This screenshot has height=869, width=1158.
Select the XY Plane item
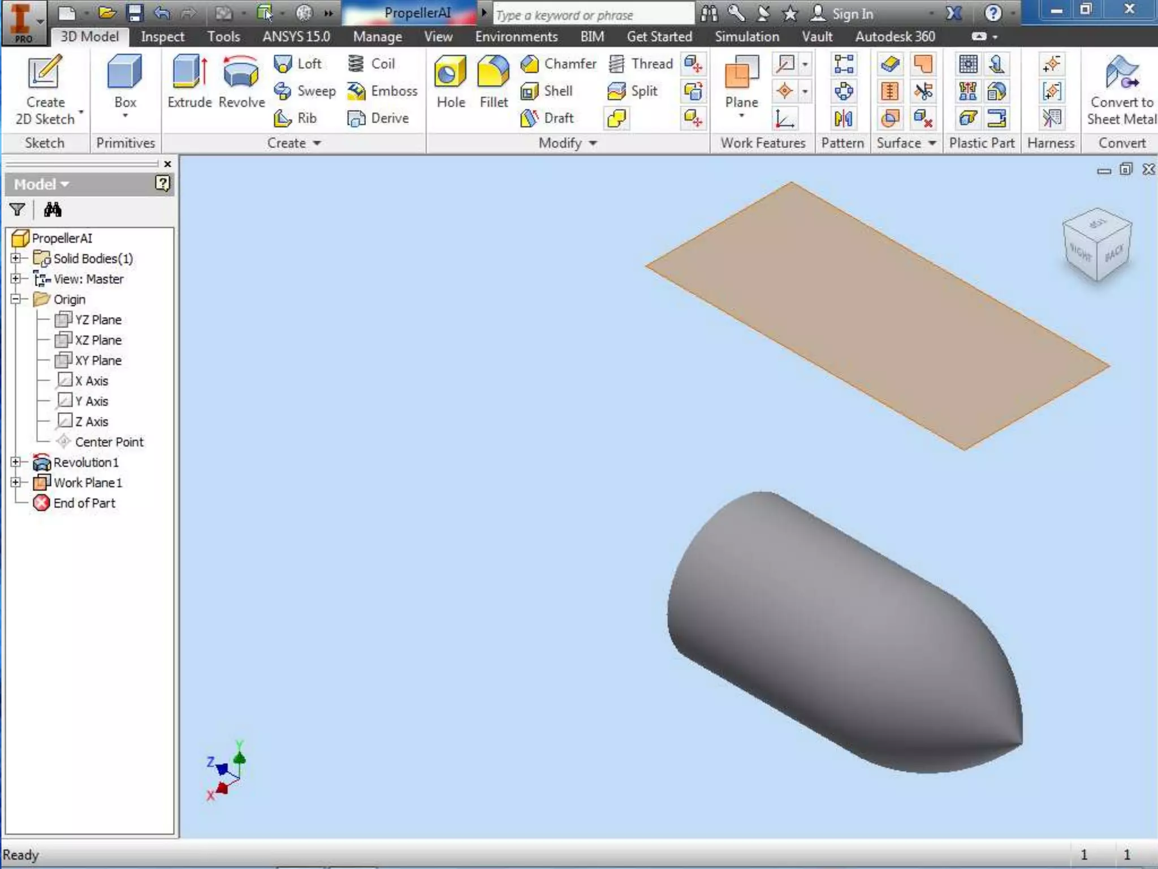click(x=98, y=360)
